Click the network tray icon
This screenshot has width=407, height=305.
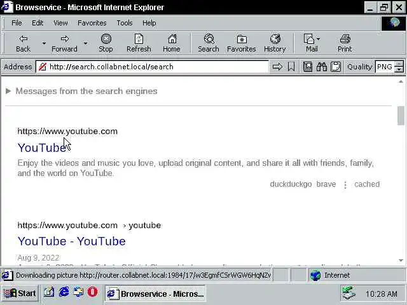(x=348, y=293)
